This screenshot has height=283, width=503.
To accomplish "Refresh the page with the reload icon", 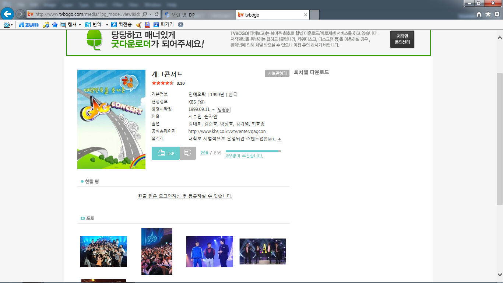I will (x=156, y=14).
